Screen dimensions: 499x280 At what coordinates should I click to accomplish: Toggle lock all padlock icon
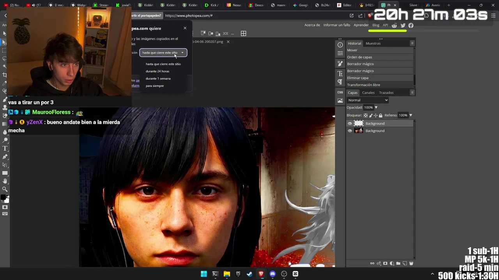tap(380, 115)
